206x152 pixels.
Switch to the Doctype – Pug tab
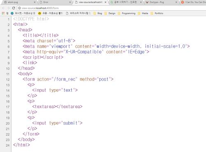click(162, 2)
